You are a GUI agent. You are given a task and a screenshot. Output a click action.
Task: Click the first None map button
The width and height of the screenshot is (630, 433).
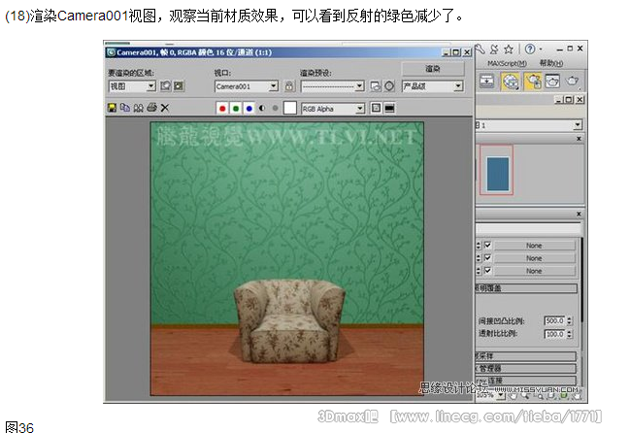[x=534, y=245]
